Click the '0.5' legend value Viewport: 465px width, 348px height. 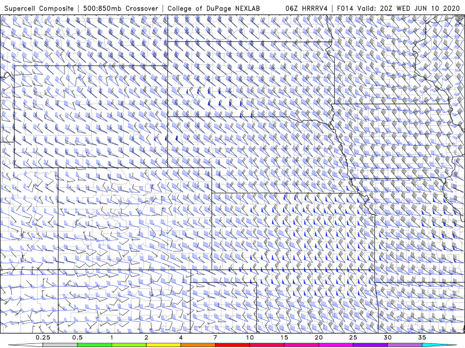point(77,338)
